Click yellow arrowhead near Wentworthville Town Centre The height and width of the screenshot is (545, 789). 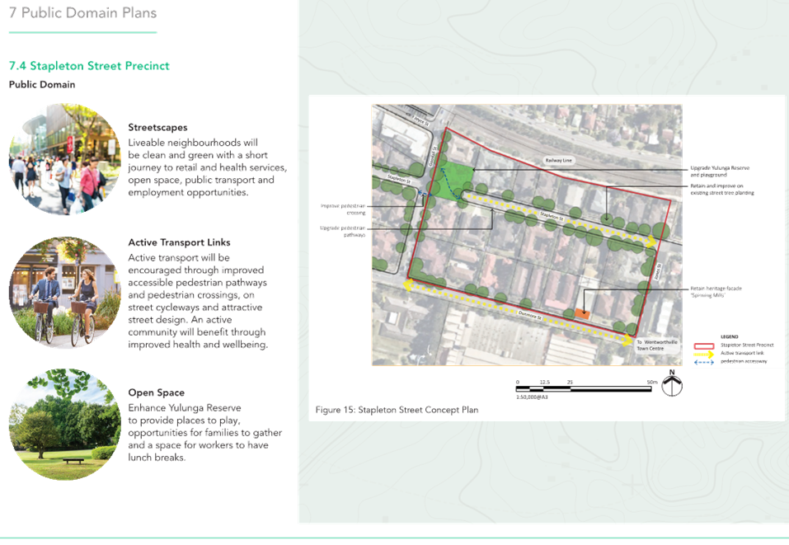628,340
